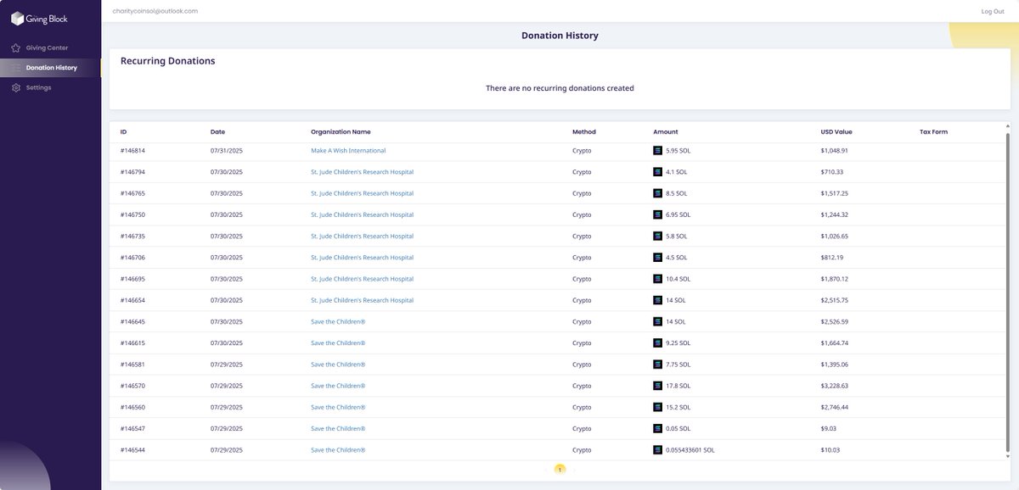Click USD value $9.03
The width and height of the screenshot is (1019, 490).
[830, 428]
